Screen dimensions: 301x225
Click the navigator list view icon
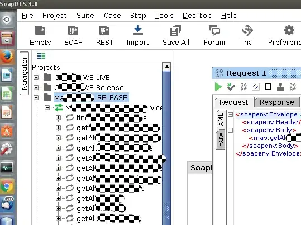pos(41,56)
